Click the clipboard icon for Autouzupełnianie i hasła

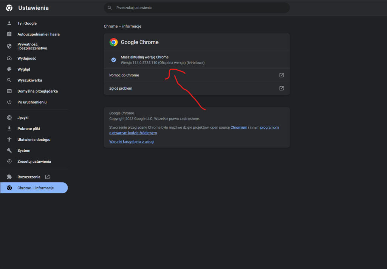(9, 34)
